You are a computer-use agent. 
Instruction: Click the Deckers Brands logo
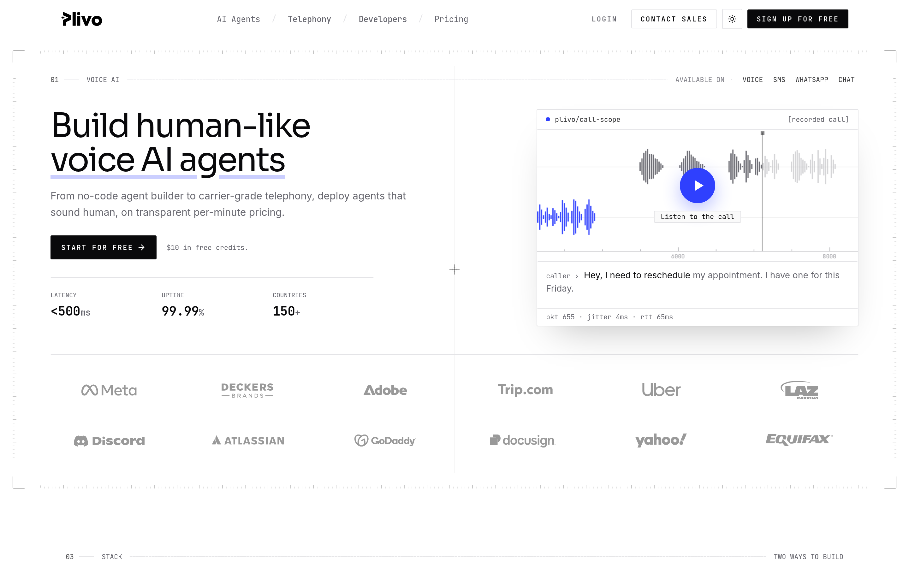coord(247,390)
